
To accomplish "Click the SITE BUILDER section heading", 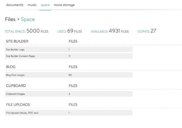I will pos(17,41).
